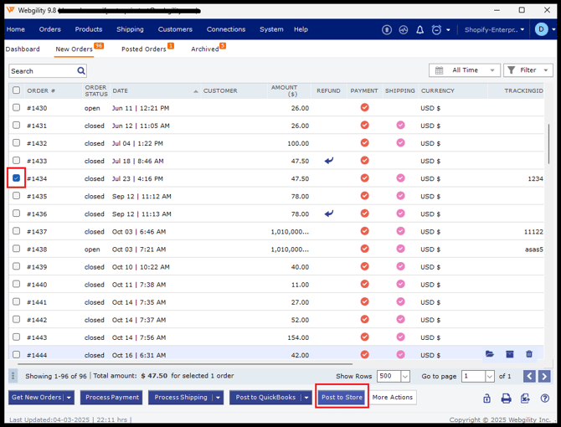Click the alarm clock scheduler icon
Viewport: 561px width, 427px height.
(x=436, y=30)
